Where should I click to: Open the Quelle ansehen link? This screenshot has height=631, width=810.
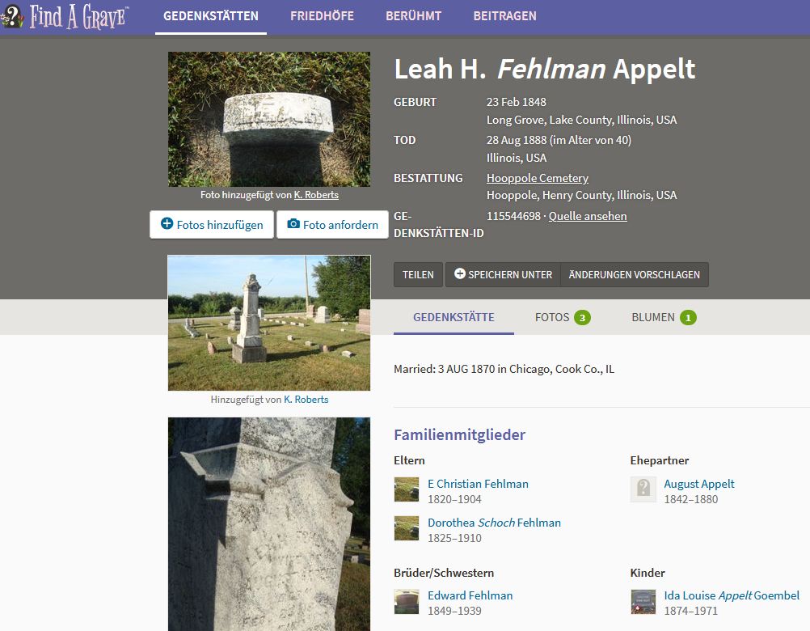point(588,216)
